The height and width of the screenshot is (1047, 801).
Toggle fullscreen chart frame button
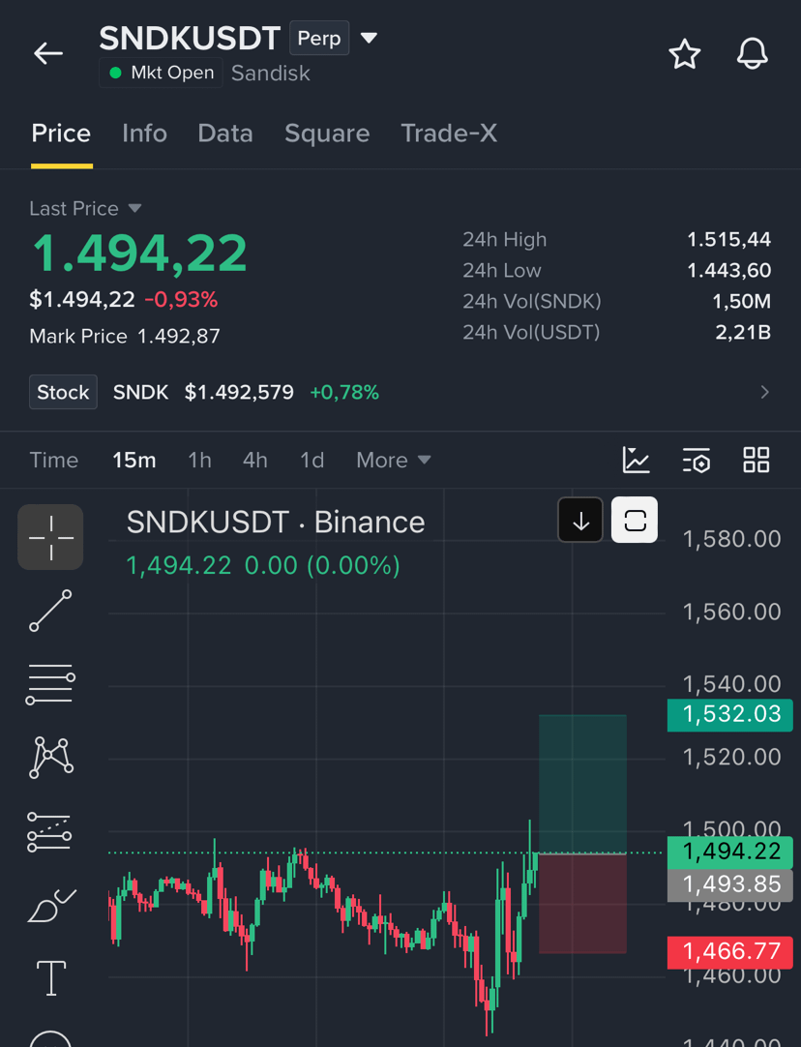pos(635,521)
